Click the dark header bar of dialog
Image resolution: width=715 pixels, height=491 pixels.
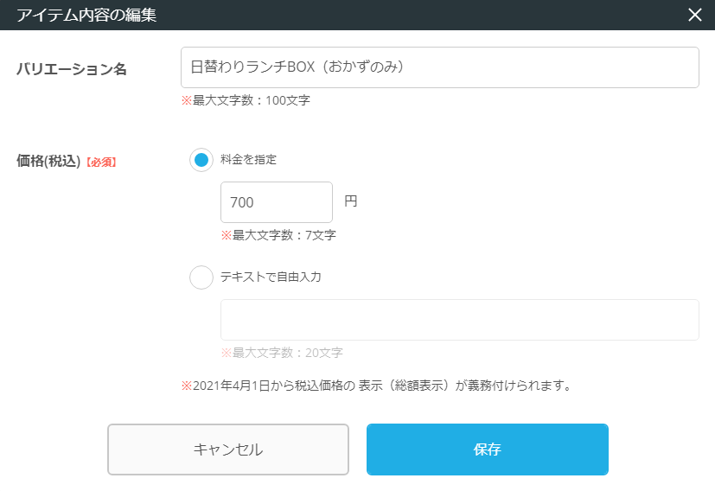(432, 15)
